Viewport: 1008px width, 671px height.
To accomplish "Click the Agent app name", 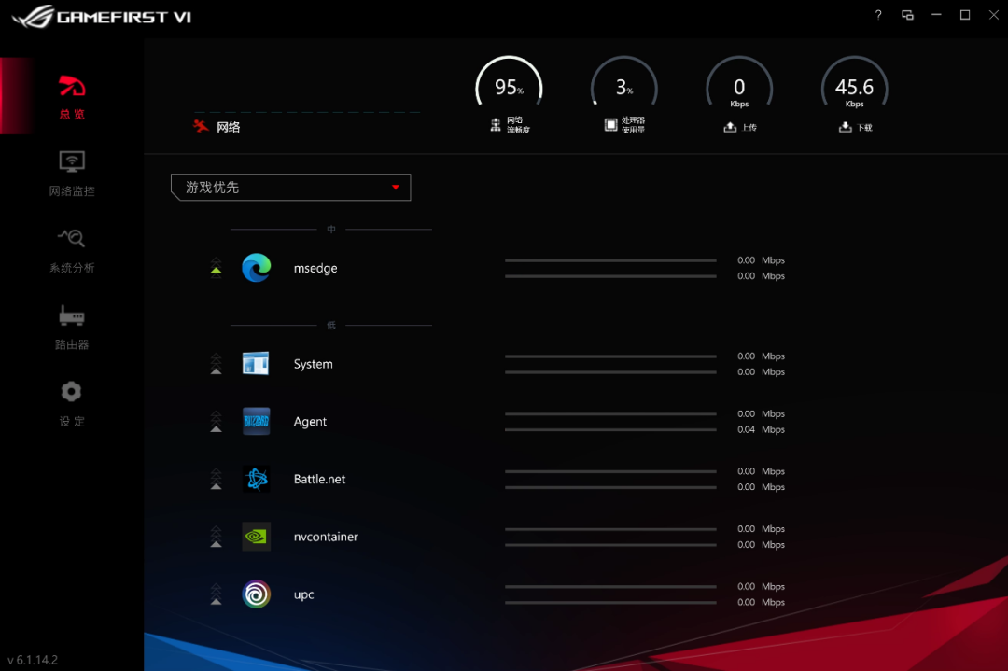I will [x=310, y=422].
